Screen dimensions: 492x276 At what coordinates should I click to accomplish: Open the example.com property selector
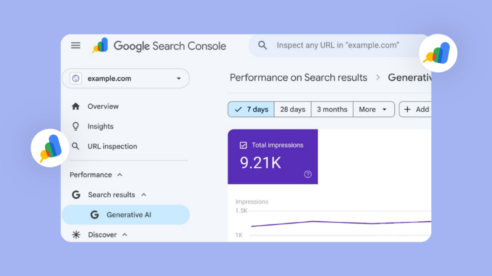(126, 78)
